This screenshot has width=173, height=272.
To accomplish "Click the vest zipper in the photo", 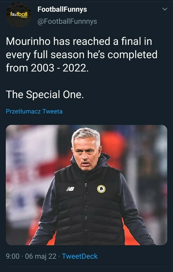I will point(86,208).
